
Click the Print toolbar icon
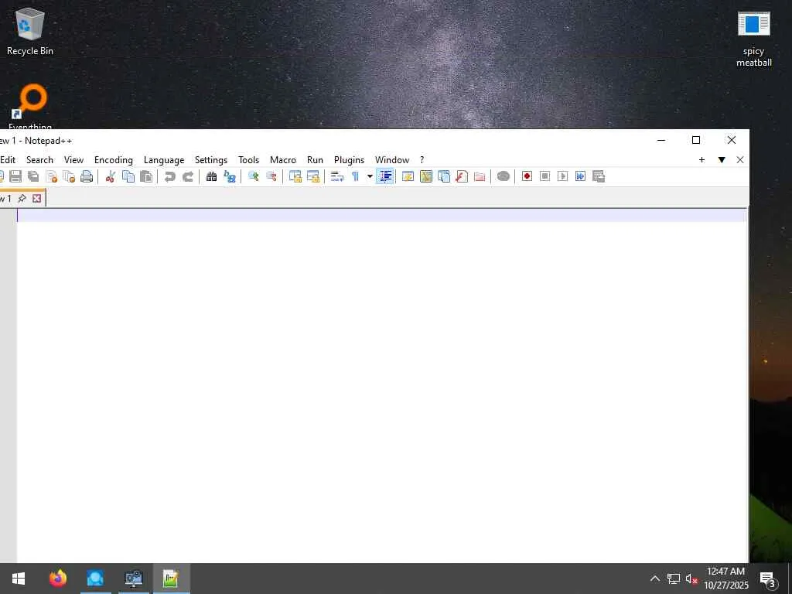coord(87,176)
